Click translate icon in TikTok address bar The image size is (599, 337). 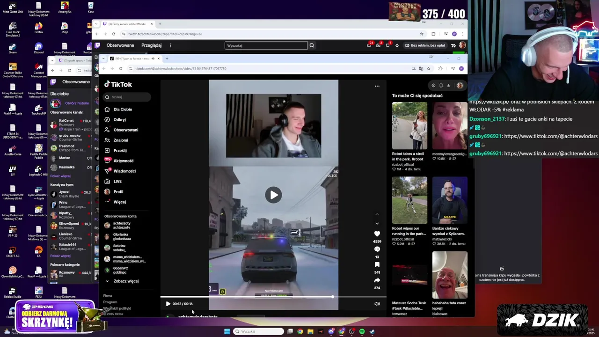click(421, 68)
